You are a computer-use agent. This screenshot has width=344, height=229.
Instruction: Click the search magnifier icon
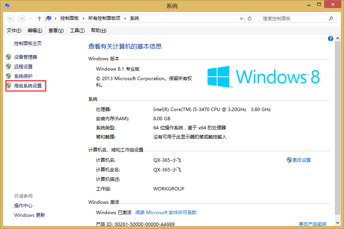[331, 19]
